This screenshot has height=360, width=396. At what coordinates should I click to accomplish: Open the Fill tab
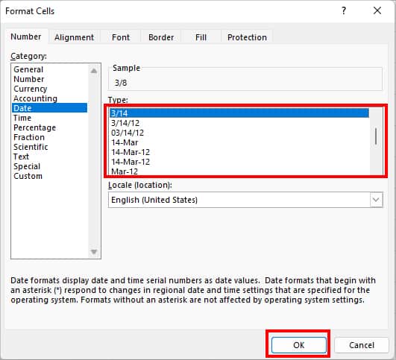[x=201, y=37]
